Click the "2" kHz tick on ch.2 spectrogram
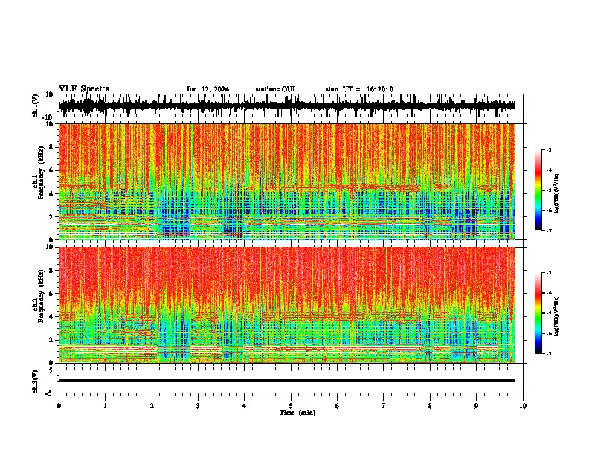This screenshot has width=589, height=455. 52,340
